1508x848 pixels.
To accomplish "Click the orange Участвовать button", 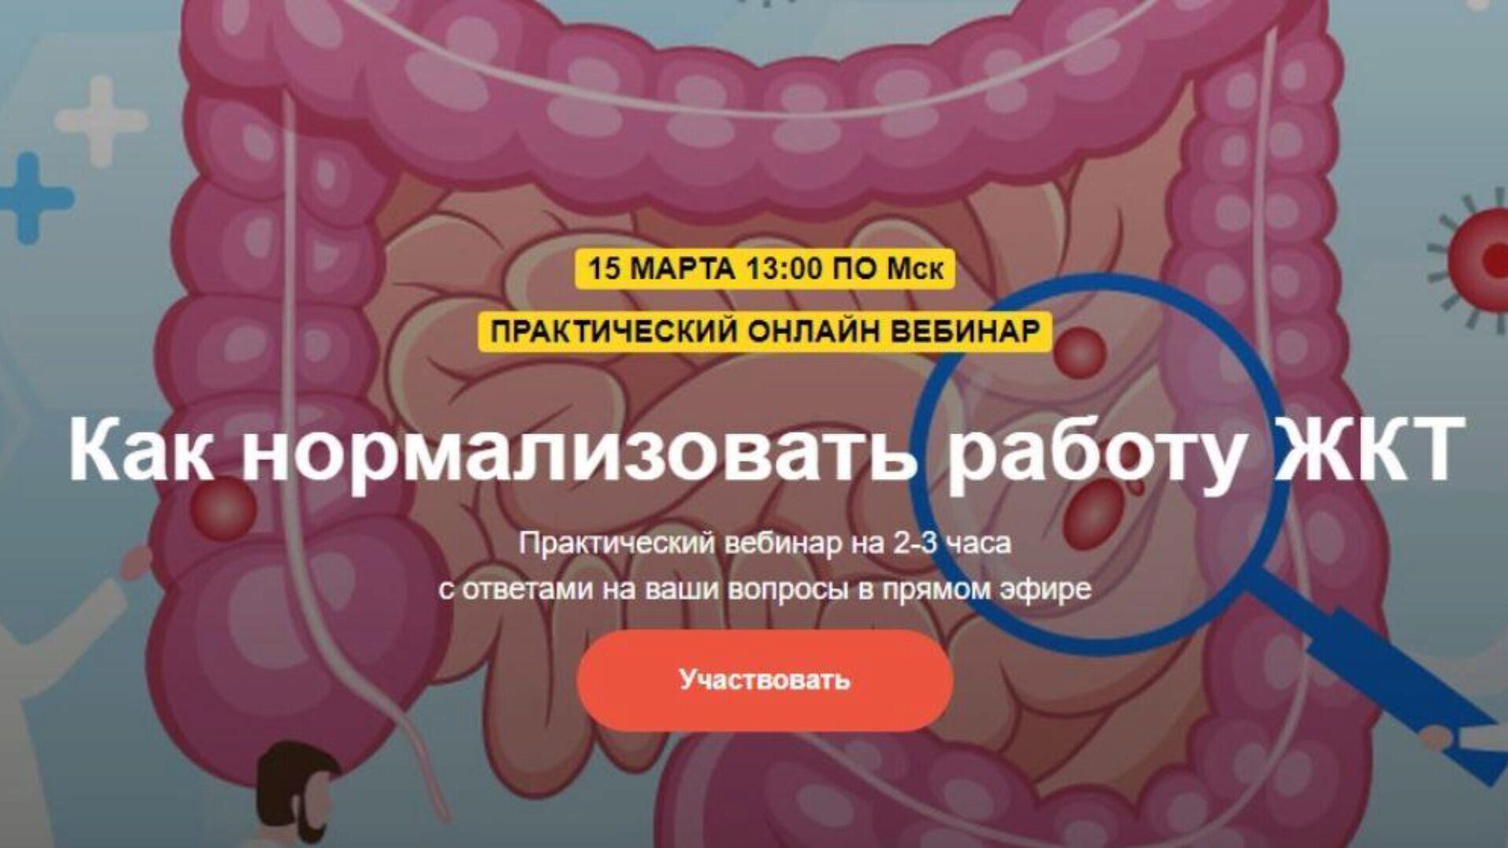I will pyautogui.click(x=765, y=680).
